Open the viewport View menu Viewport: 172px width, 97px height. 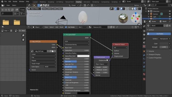click(44, 9)
